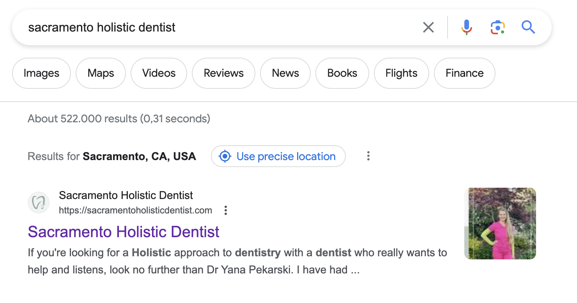Select the Books filter chip

pyautogui.click(x=342, y=73)
